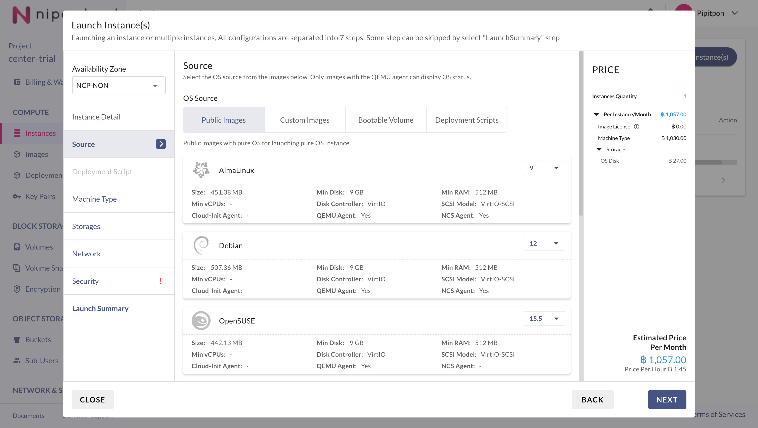The height and width of the screenshot is (428, 758).
Task: Jump to the Launch Summary step
Action: [x=119, y=308]
